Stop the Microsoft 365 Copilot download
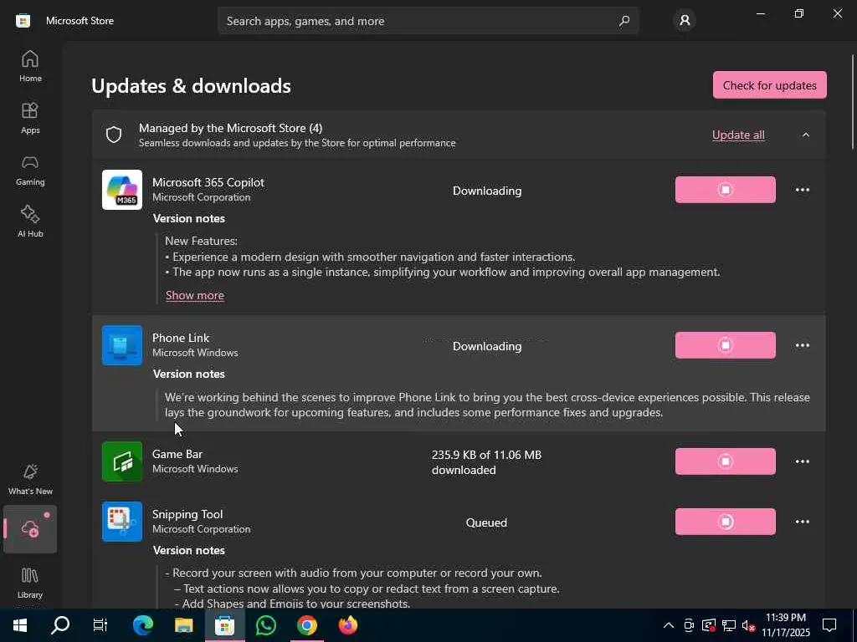The image size is (857, 642). coord(726,190)
